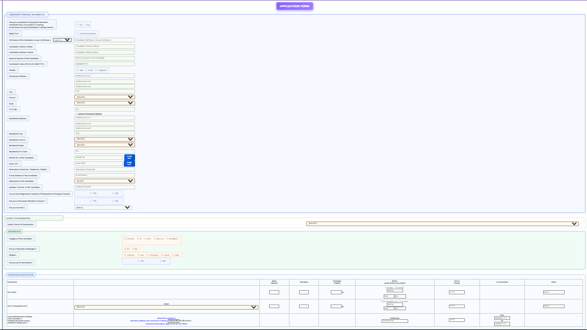Click the Candidate's Father's Name input field
Viewport: 587px width, 330px height.
104,46
